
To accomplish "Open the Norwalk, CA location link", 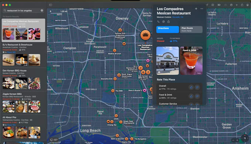I will click(178, 17).
